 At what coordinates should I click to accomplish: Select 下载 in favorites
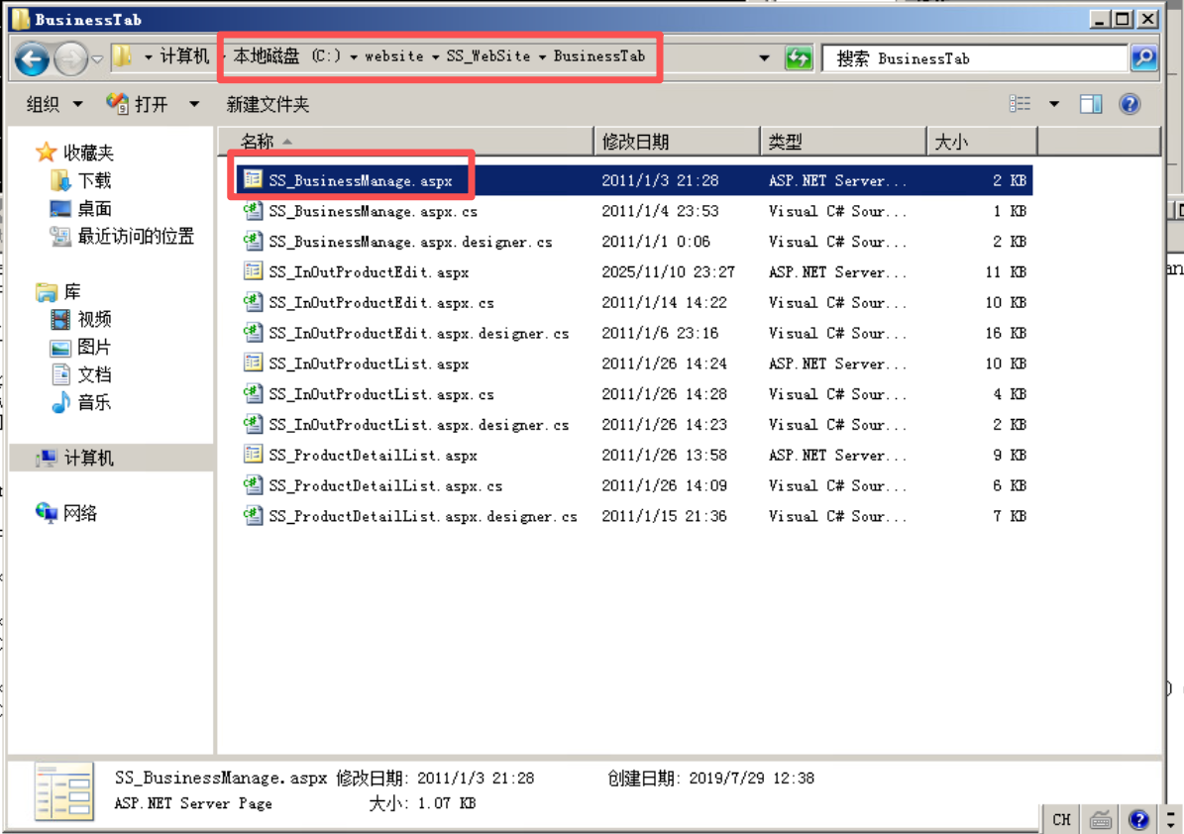pyautogui.click(x=94, y=180)
